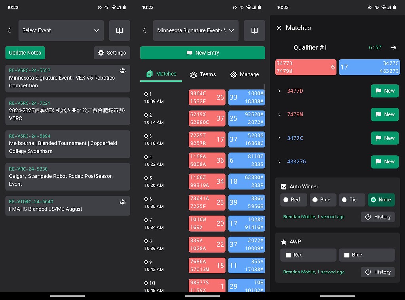Screen dimensions: 405x300
Task: Select Tie as the Auto Winner
Action: coord(352,200)
